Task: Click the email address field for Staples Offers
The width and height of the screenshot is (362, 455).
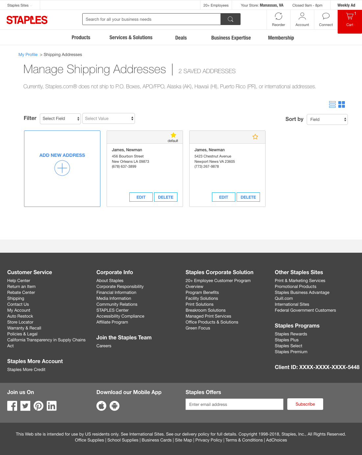Action: [234, 404]
